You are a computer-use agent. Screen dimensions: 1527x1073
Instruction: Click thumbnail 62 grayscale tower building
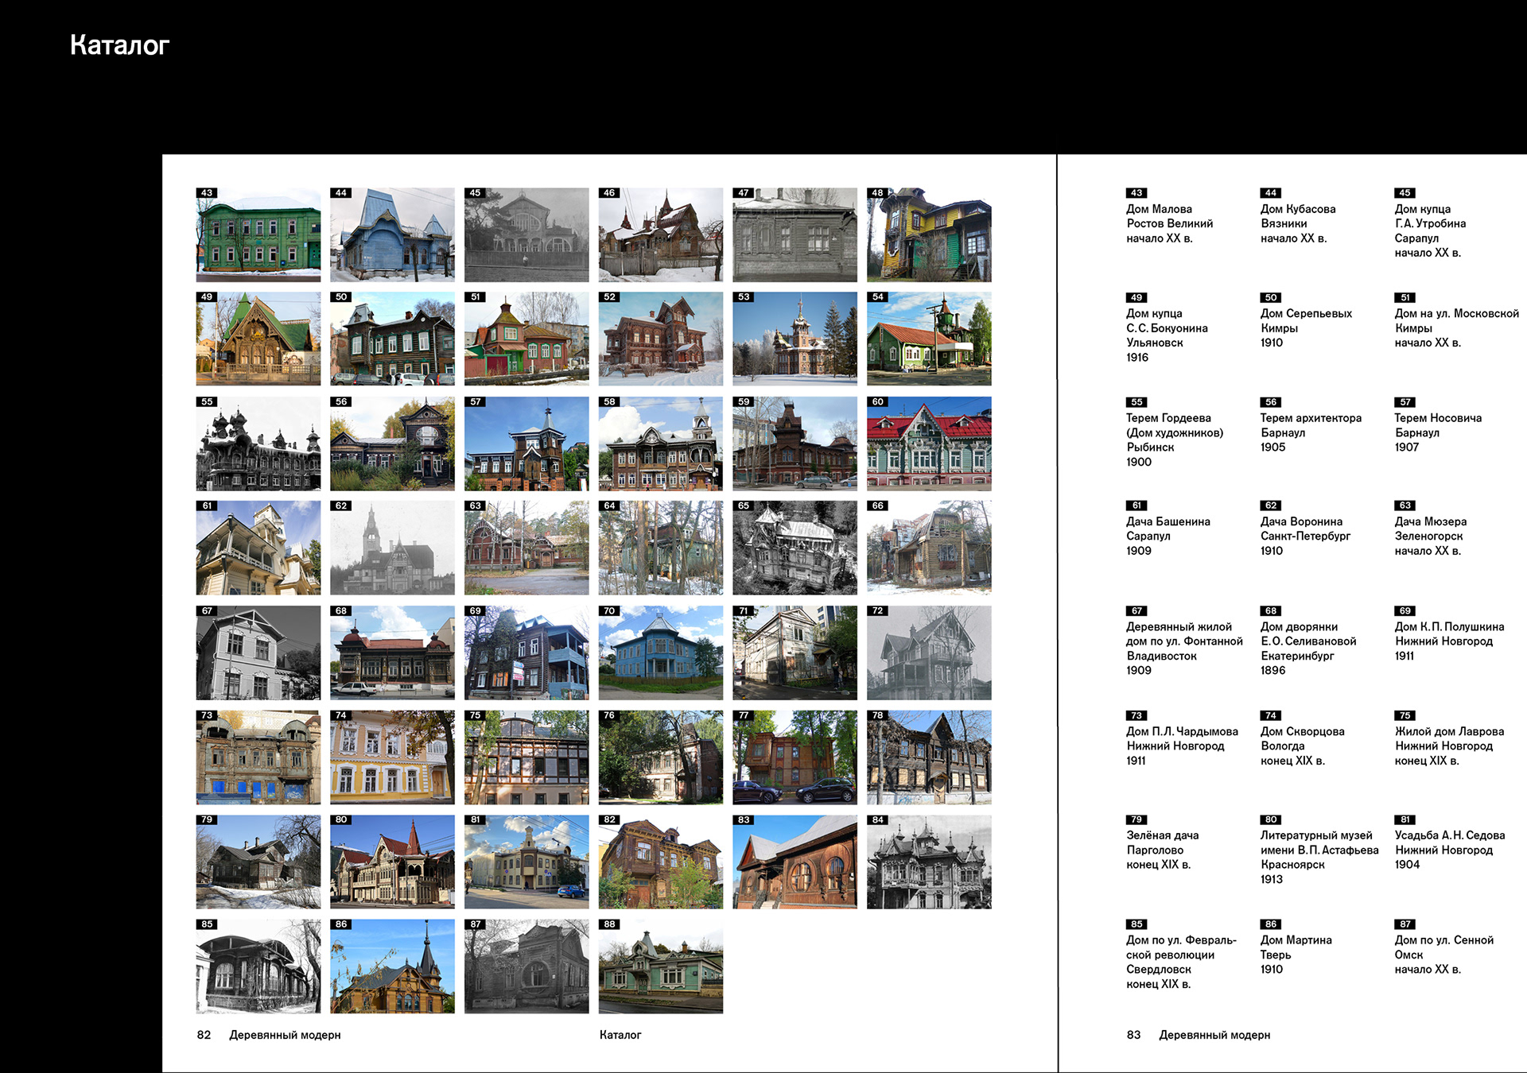(x=392, y=548)
